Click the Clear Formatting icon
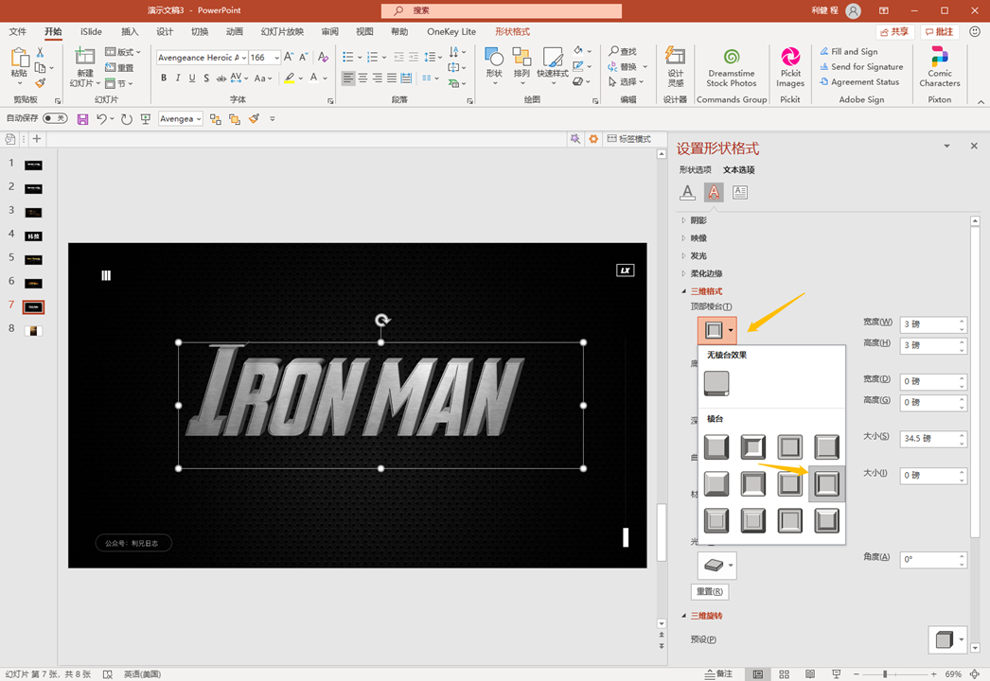 click(x=324, y=57)
